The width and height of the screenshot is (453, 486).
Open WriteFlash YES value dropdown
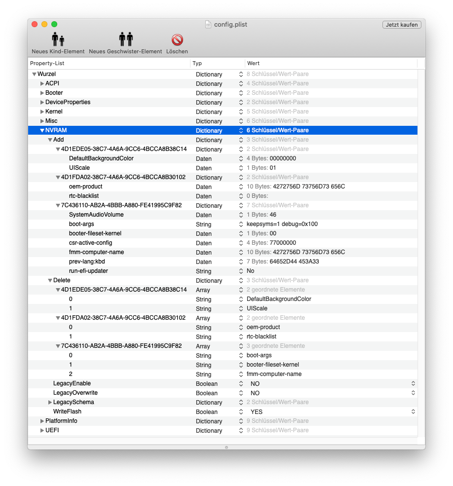(413, 411)
